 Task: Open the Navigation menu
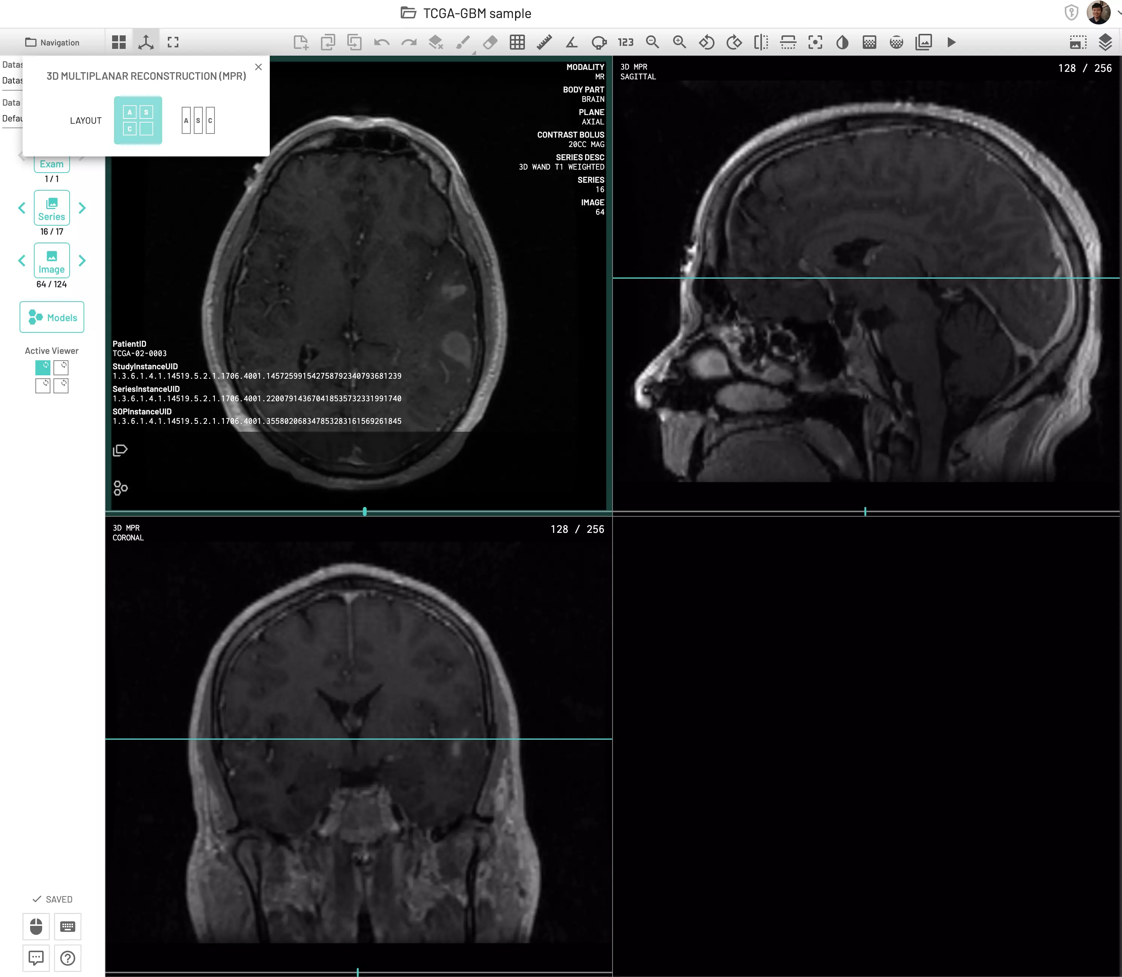coord(52,42)
